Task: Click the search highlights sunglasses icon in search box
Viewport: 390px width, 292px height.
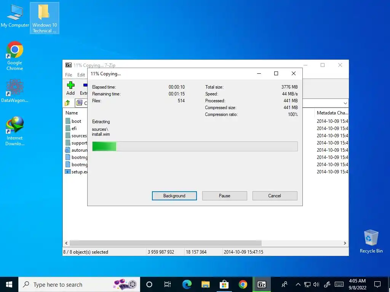Action: click(125, 284)
